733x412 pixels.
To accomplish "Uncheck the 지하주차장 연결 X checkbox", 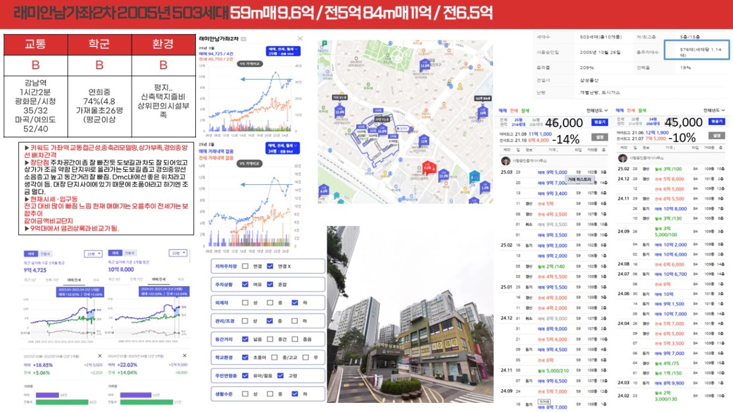I will 269,266.
